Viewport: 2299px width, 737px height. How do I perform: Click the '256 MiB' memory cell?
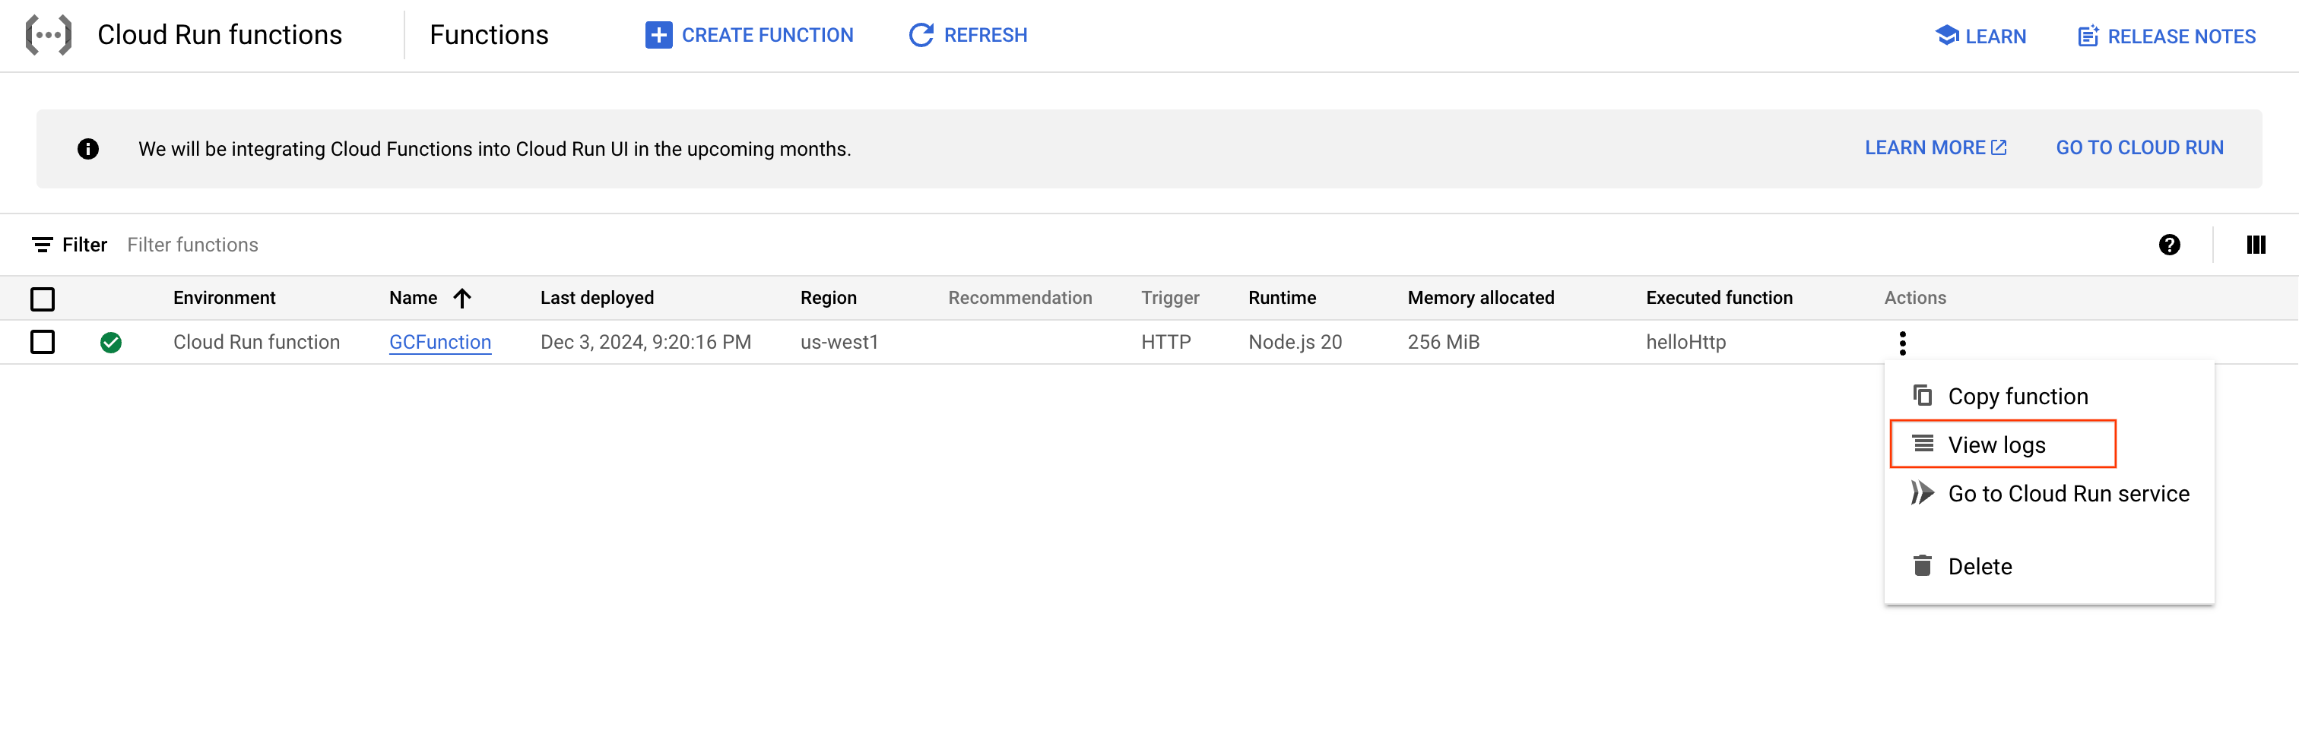pos(1443,343)
